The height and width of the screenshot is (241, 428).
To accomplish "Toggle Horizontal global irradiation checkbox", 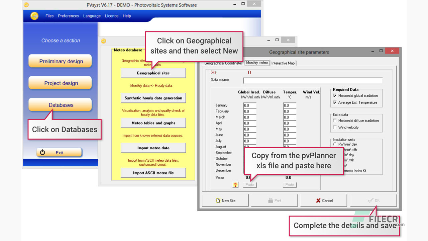I will 335,96.
